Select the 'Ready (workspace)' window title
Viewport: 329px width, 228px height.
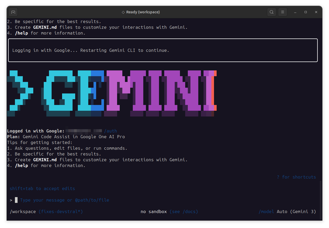click(x=143, y=12)
